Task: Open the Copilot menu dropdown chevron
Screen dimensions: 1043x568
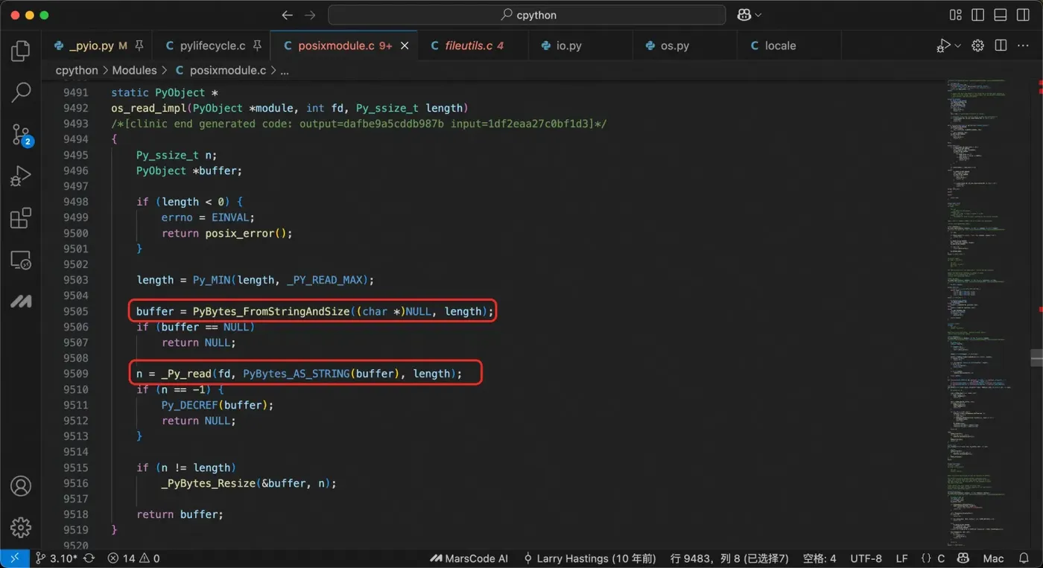Action: tap(758, 15)
